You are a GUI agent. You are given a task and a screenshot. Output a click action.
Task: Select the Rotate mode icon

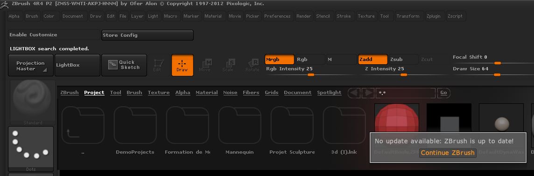[x=253, y=65]
